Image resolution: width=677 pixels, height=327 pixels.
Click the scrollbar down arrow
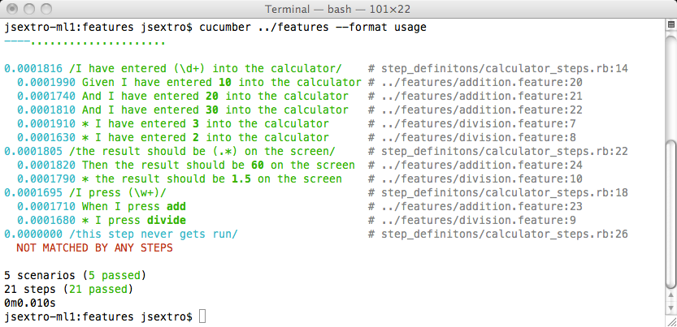pyautogui.click(x=670, y=308)
